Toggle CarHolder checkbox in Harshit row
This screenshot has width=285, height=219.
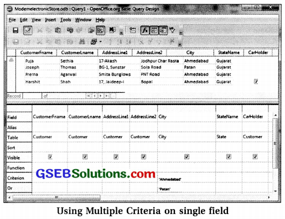256,81
